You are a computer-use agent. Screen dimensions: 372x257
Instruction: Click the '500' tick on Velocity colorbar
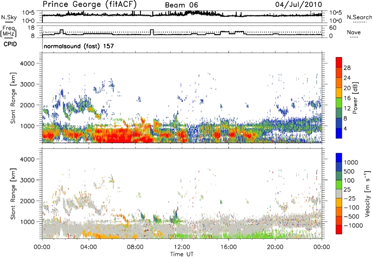pyautogui.click(x=349, y=172)
